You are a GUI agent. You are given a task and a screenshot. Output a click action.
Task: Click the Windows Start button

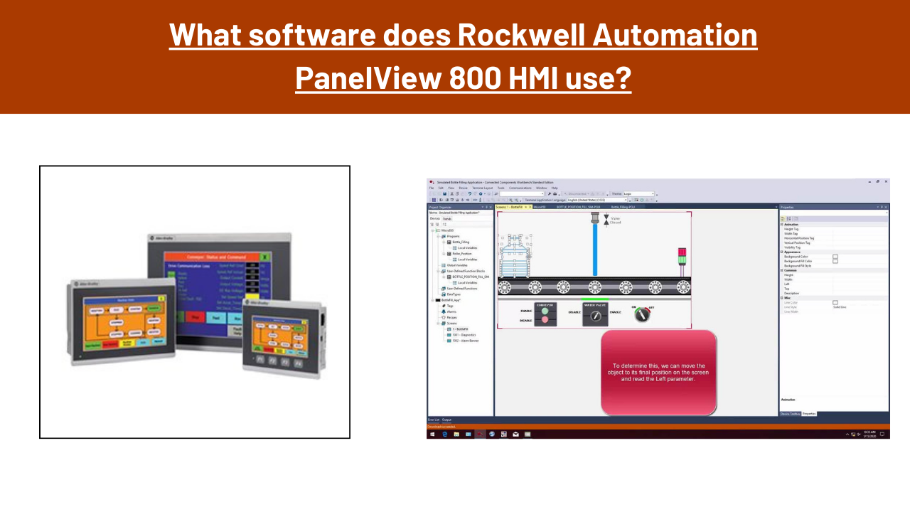pyautogui.click(x=432, y=434)
